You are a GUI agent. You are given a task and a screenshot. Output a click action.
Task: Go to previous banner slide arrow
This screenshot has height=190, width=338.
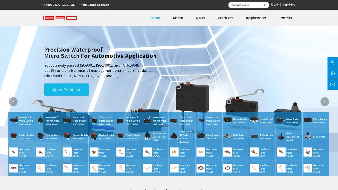13,102
